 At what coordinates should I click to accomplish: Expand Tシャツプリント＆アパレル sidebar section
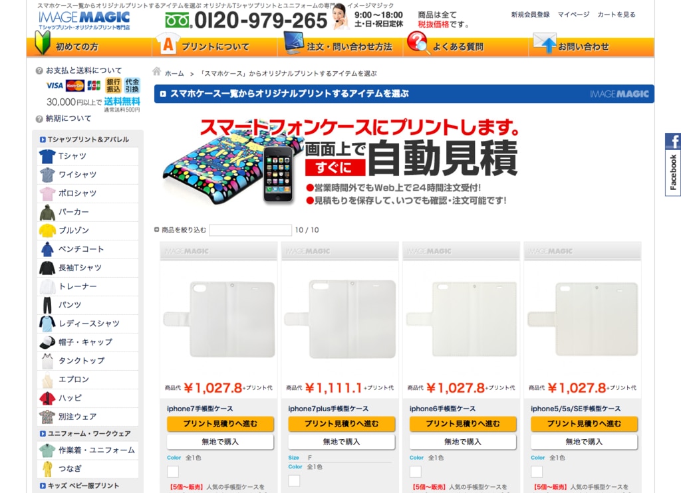coord(88,140)
